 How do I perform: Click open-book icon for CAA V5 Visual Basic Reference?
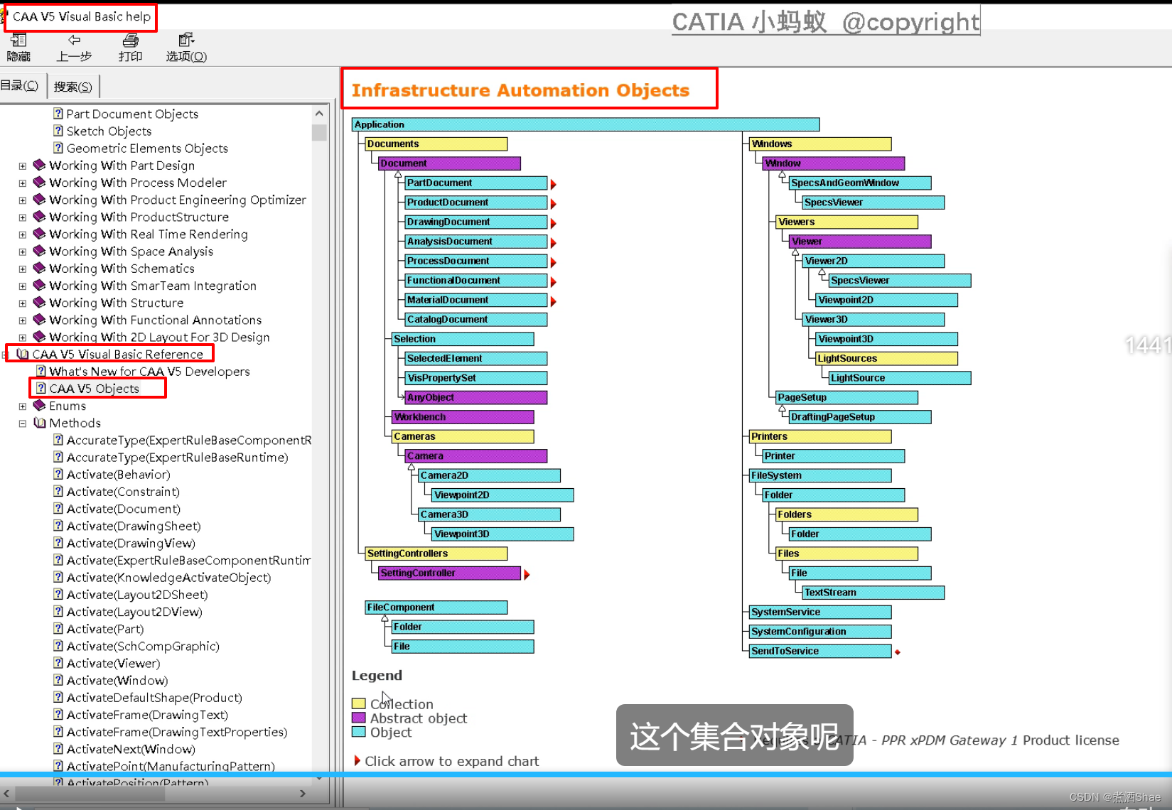pos(22,354)
